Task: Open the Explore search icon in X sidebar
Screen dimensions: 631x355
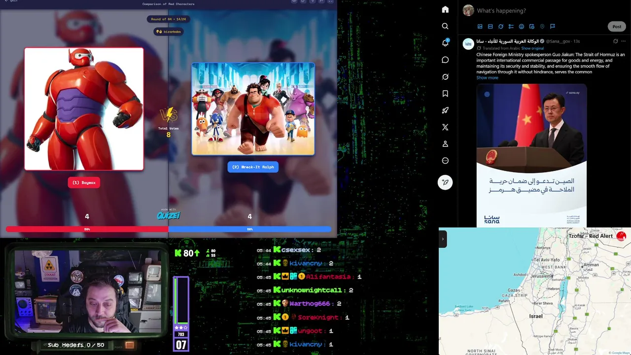Action: click(445, 26)
